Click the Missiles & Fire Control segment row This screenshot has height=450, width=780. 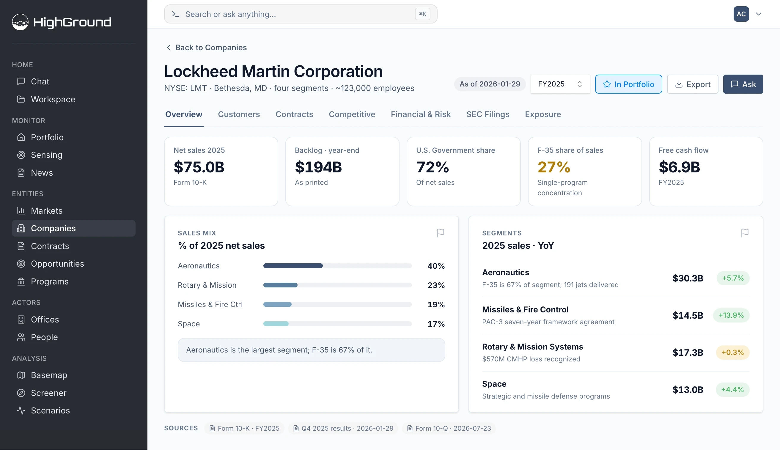coord(616,315)
